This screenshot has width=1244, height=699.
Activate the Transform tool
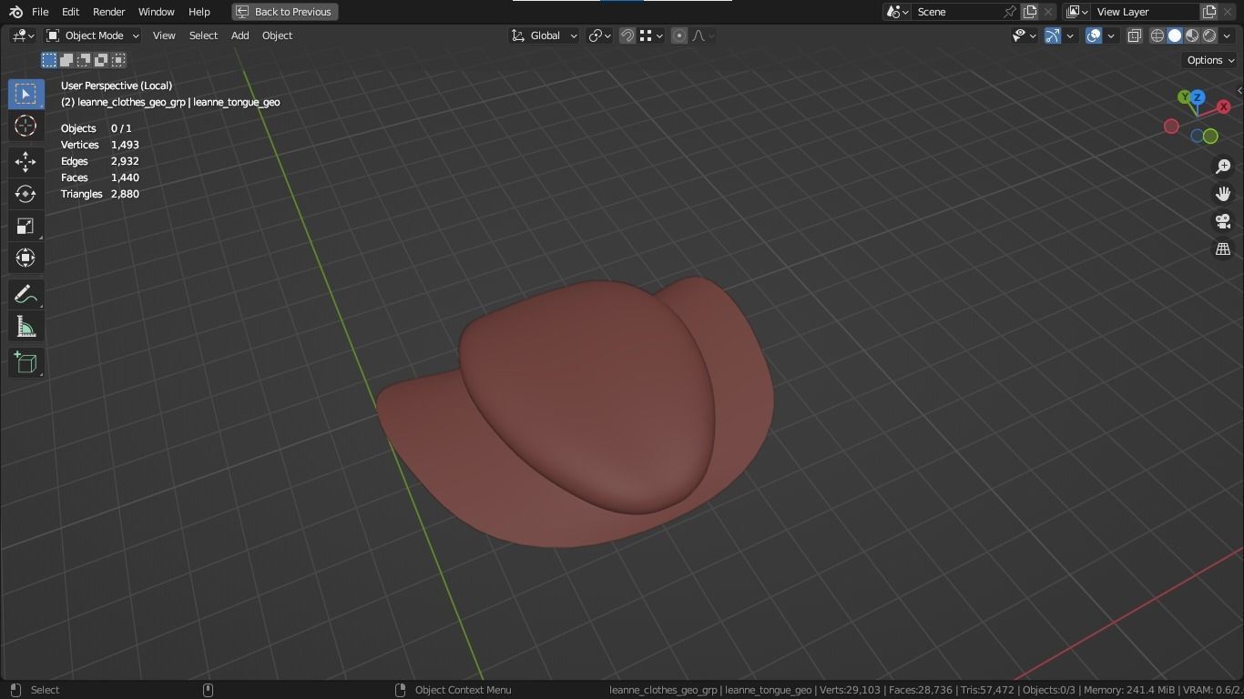click(x=25, y=258)
